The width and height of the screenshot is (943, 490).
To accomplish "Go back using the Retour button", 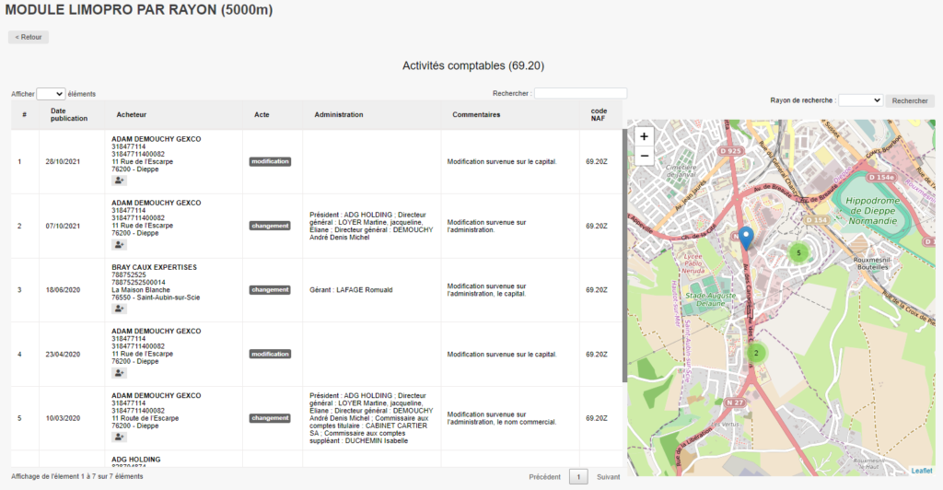I will pos(29,37).
